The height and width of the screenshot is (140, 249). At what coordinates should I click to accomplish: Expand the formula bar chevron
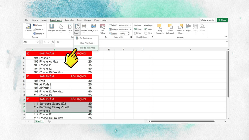(227, 42)
